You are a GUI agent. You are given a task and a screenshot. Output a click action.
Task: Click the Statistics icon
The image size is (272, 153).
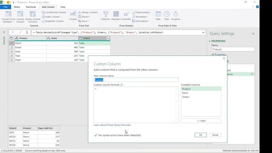(106, 14)
